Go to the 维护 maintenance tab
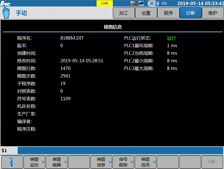 click(x=213, y=13)
